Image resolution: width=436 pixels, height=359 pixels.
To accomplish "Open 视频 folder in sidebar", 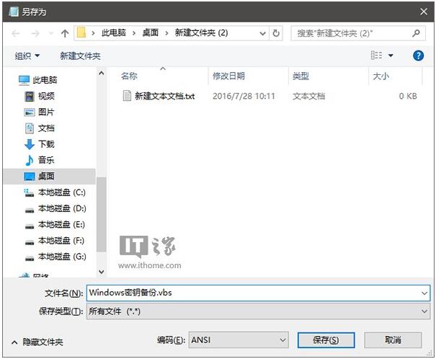I will tap(45, 96).
